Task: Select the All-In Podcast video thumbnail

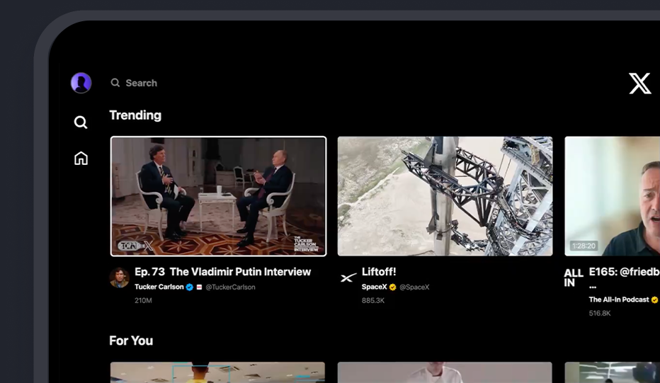Action: coord(612,196)
